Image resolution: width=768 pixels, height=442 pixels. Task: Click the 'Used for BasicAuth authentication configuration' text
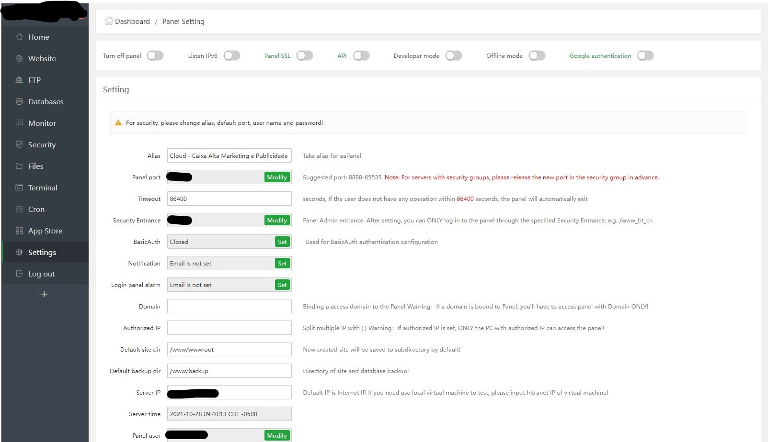371,242
